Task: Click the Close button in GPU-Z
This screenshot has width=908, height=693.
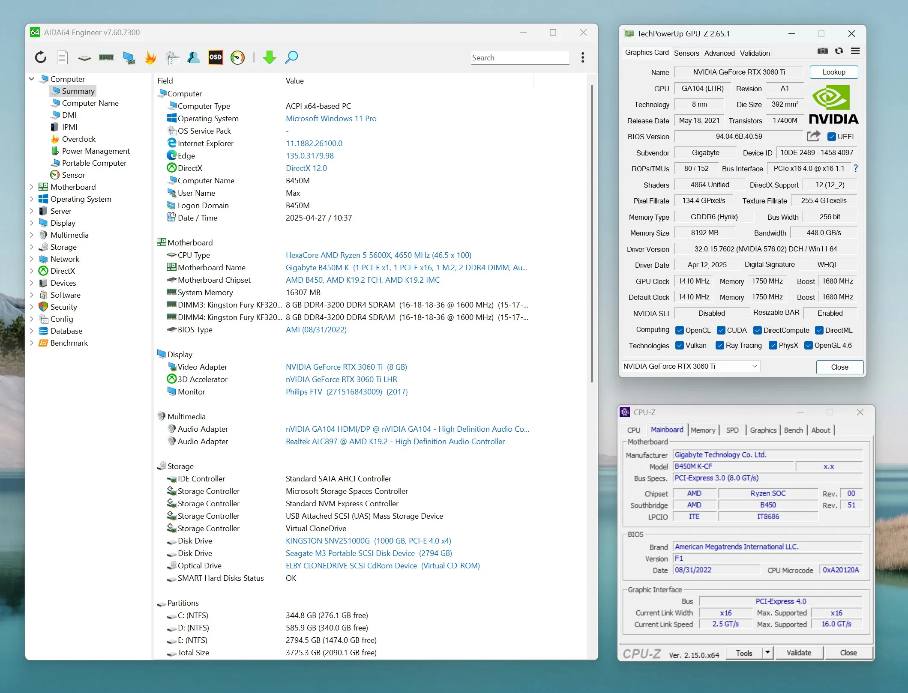Action: pos(840,367)
